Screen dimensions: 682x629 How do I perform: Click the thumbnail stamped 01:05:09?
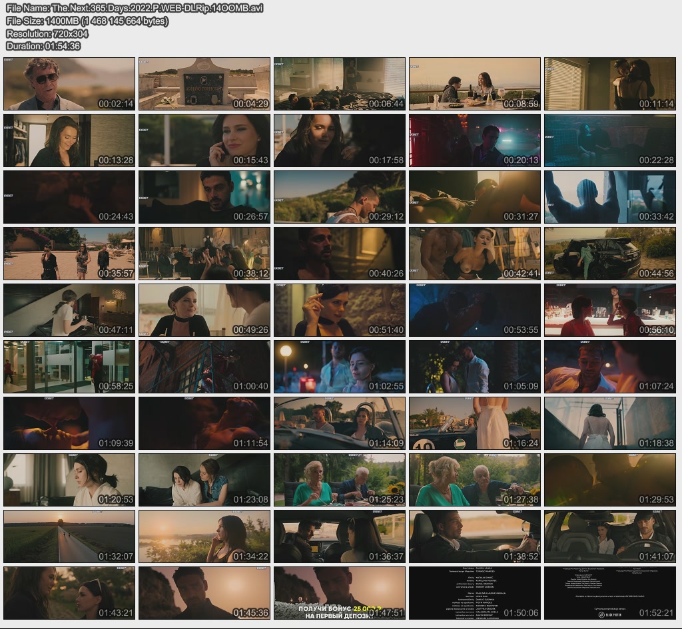474,367
